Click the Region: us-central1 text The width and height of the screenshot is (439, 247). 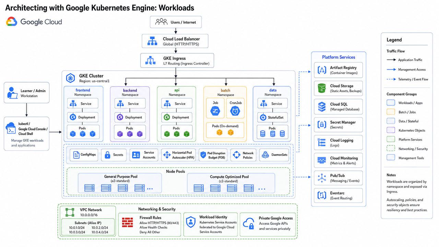point(94,81)
